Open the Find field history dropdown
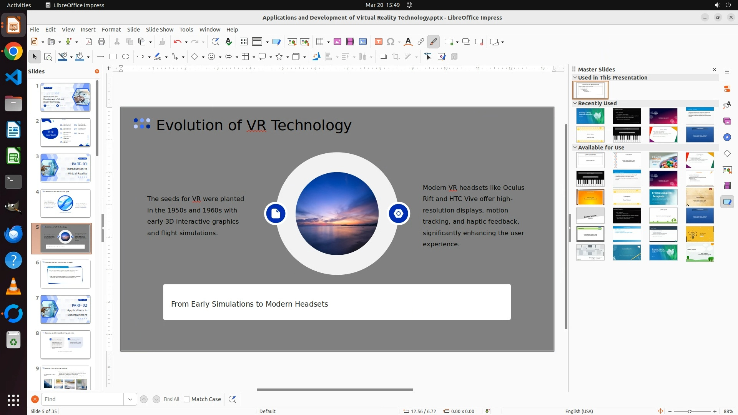 (130, 399)
